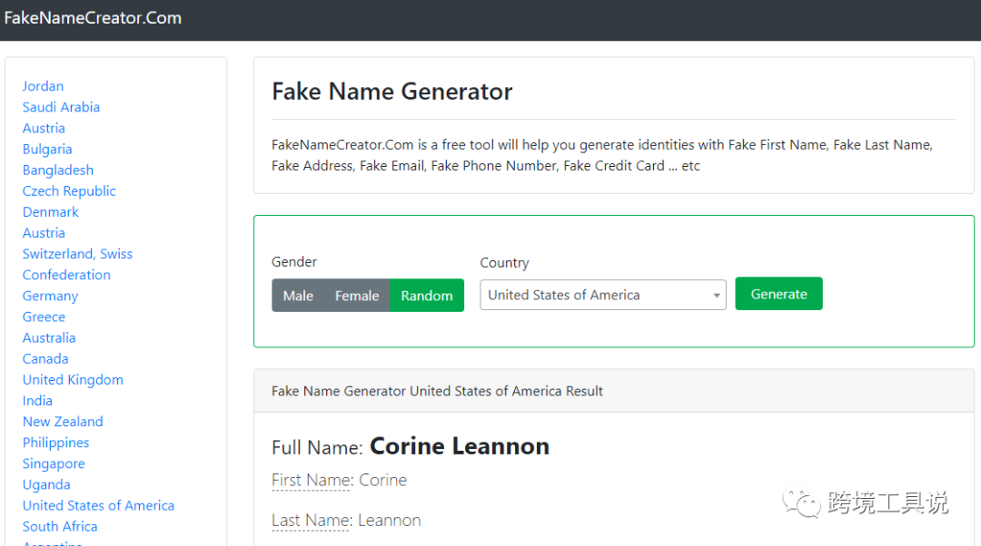Viewport: 981px width, 546px height.
Task: Open the Country dropdown list
Action: tap(602, 295)
